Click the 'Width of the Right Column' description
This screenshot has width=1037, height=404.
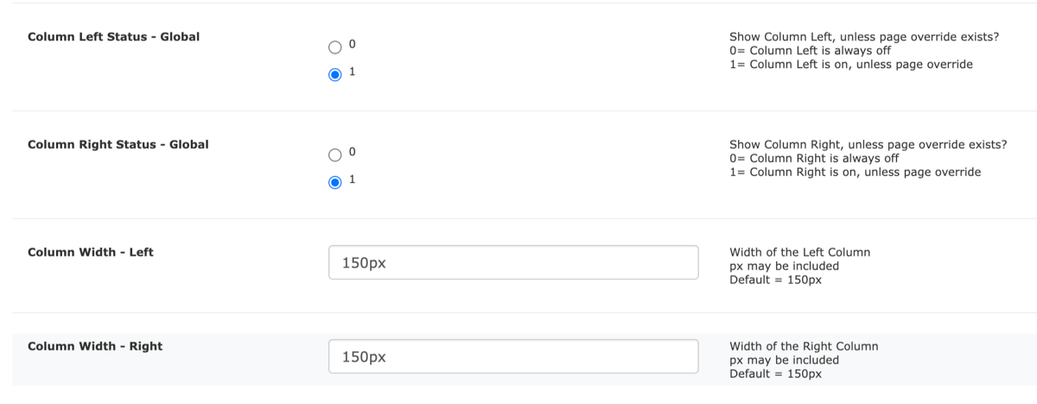(x=804, y=346)
